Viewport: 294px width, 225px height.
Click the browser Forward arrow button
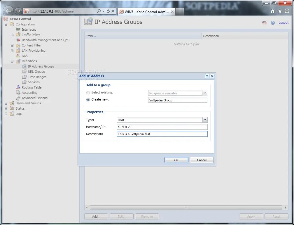tap(18, 11)
